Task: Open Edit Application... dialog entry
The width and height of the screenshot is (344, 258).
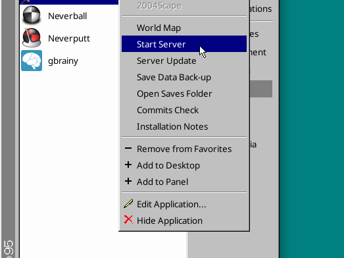Action: [x=184, y=204]
